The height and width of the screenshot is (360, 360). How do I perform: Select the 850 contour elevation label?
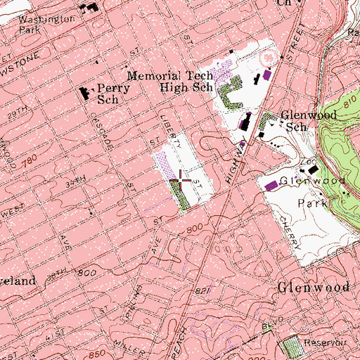[96, 354]
